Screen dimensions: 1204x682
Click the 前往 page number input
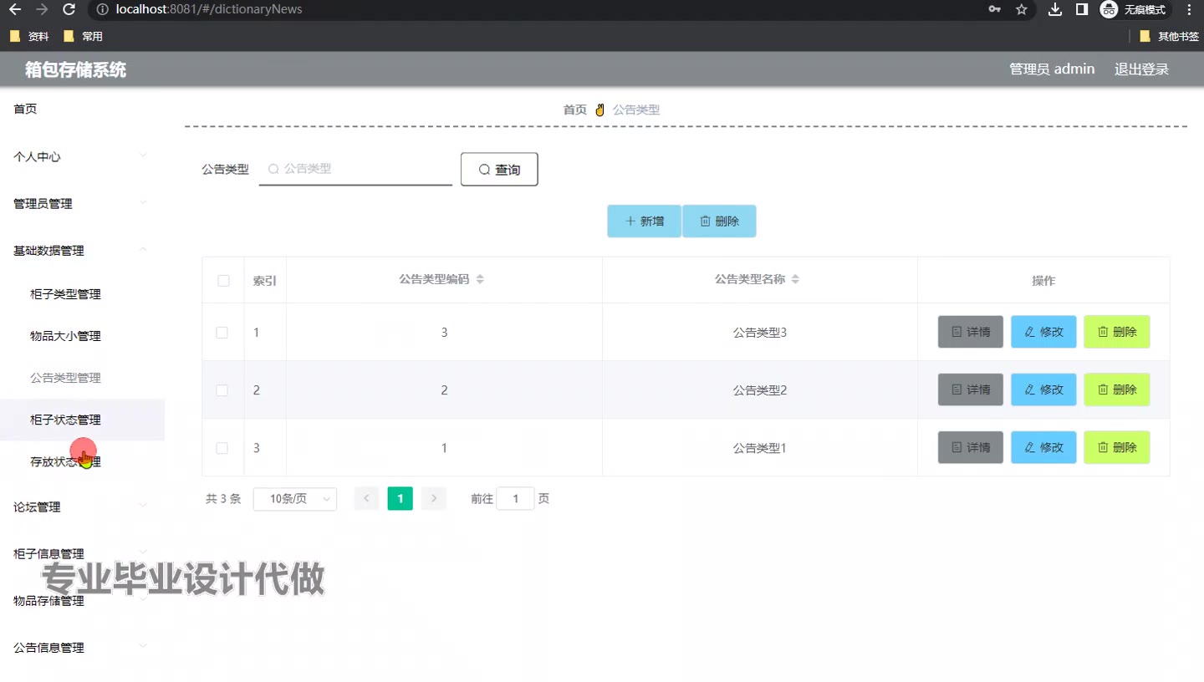[x=515, y=499]
